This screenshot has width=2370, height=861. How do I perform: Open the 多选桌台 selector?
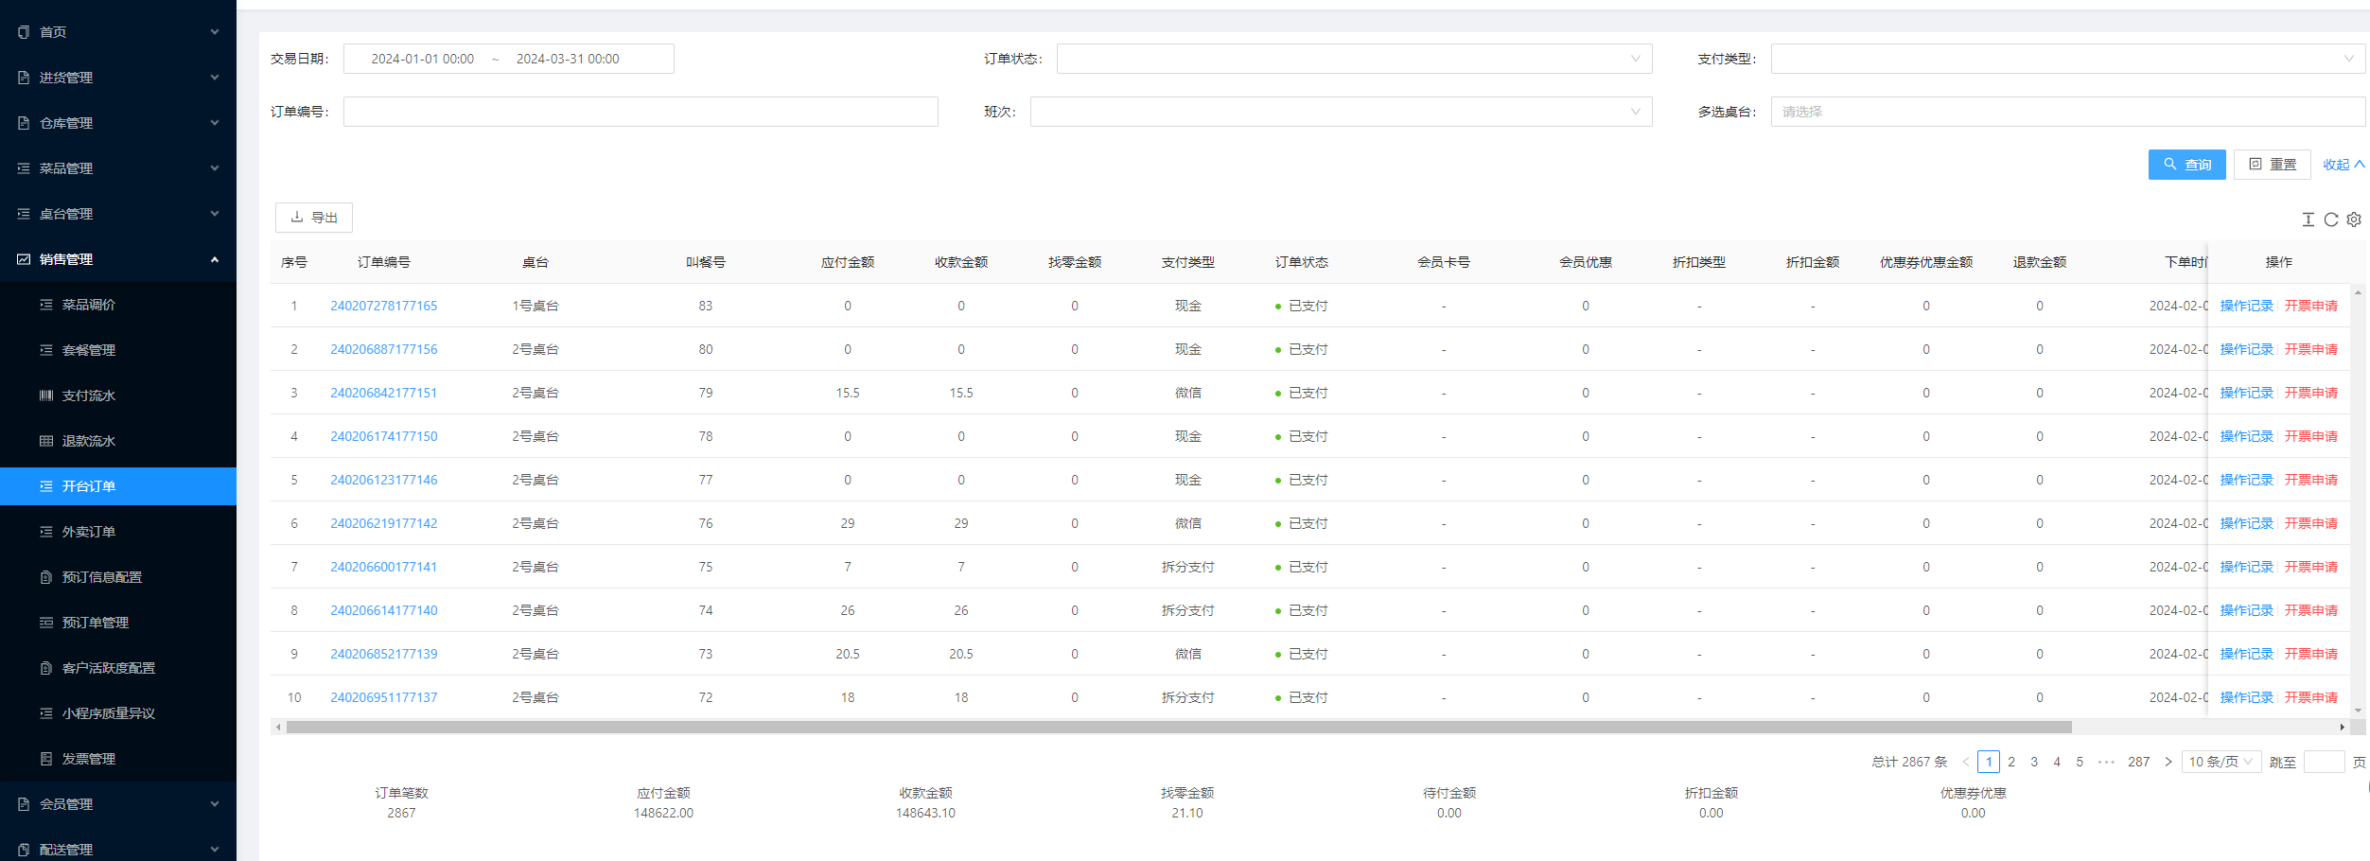click(2068, 112)
